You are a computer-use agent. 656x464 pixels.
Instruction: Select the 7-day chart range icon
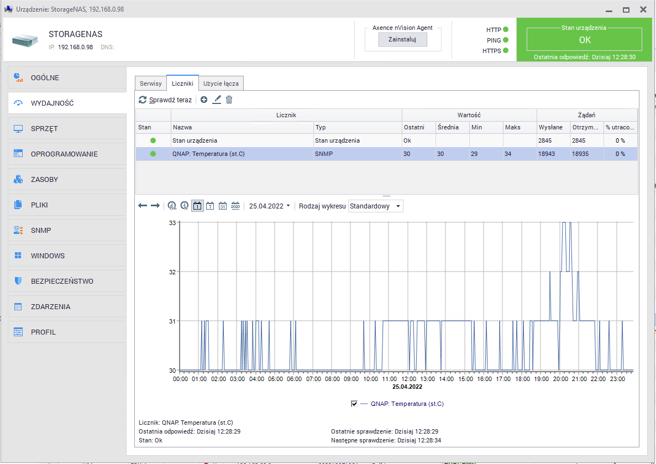(x=210, y=206)
